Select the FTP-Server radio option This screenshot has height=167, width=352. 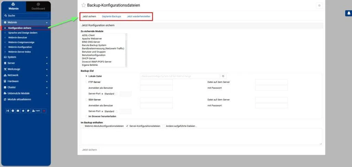(x=86, y=82)
